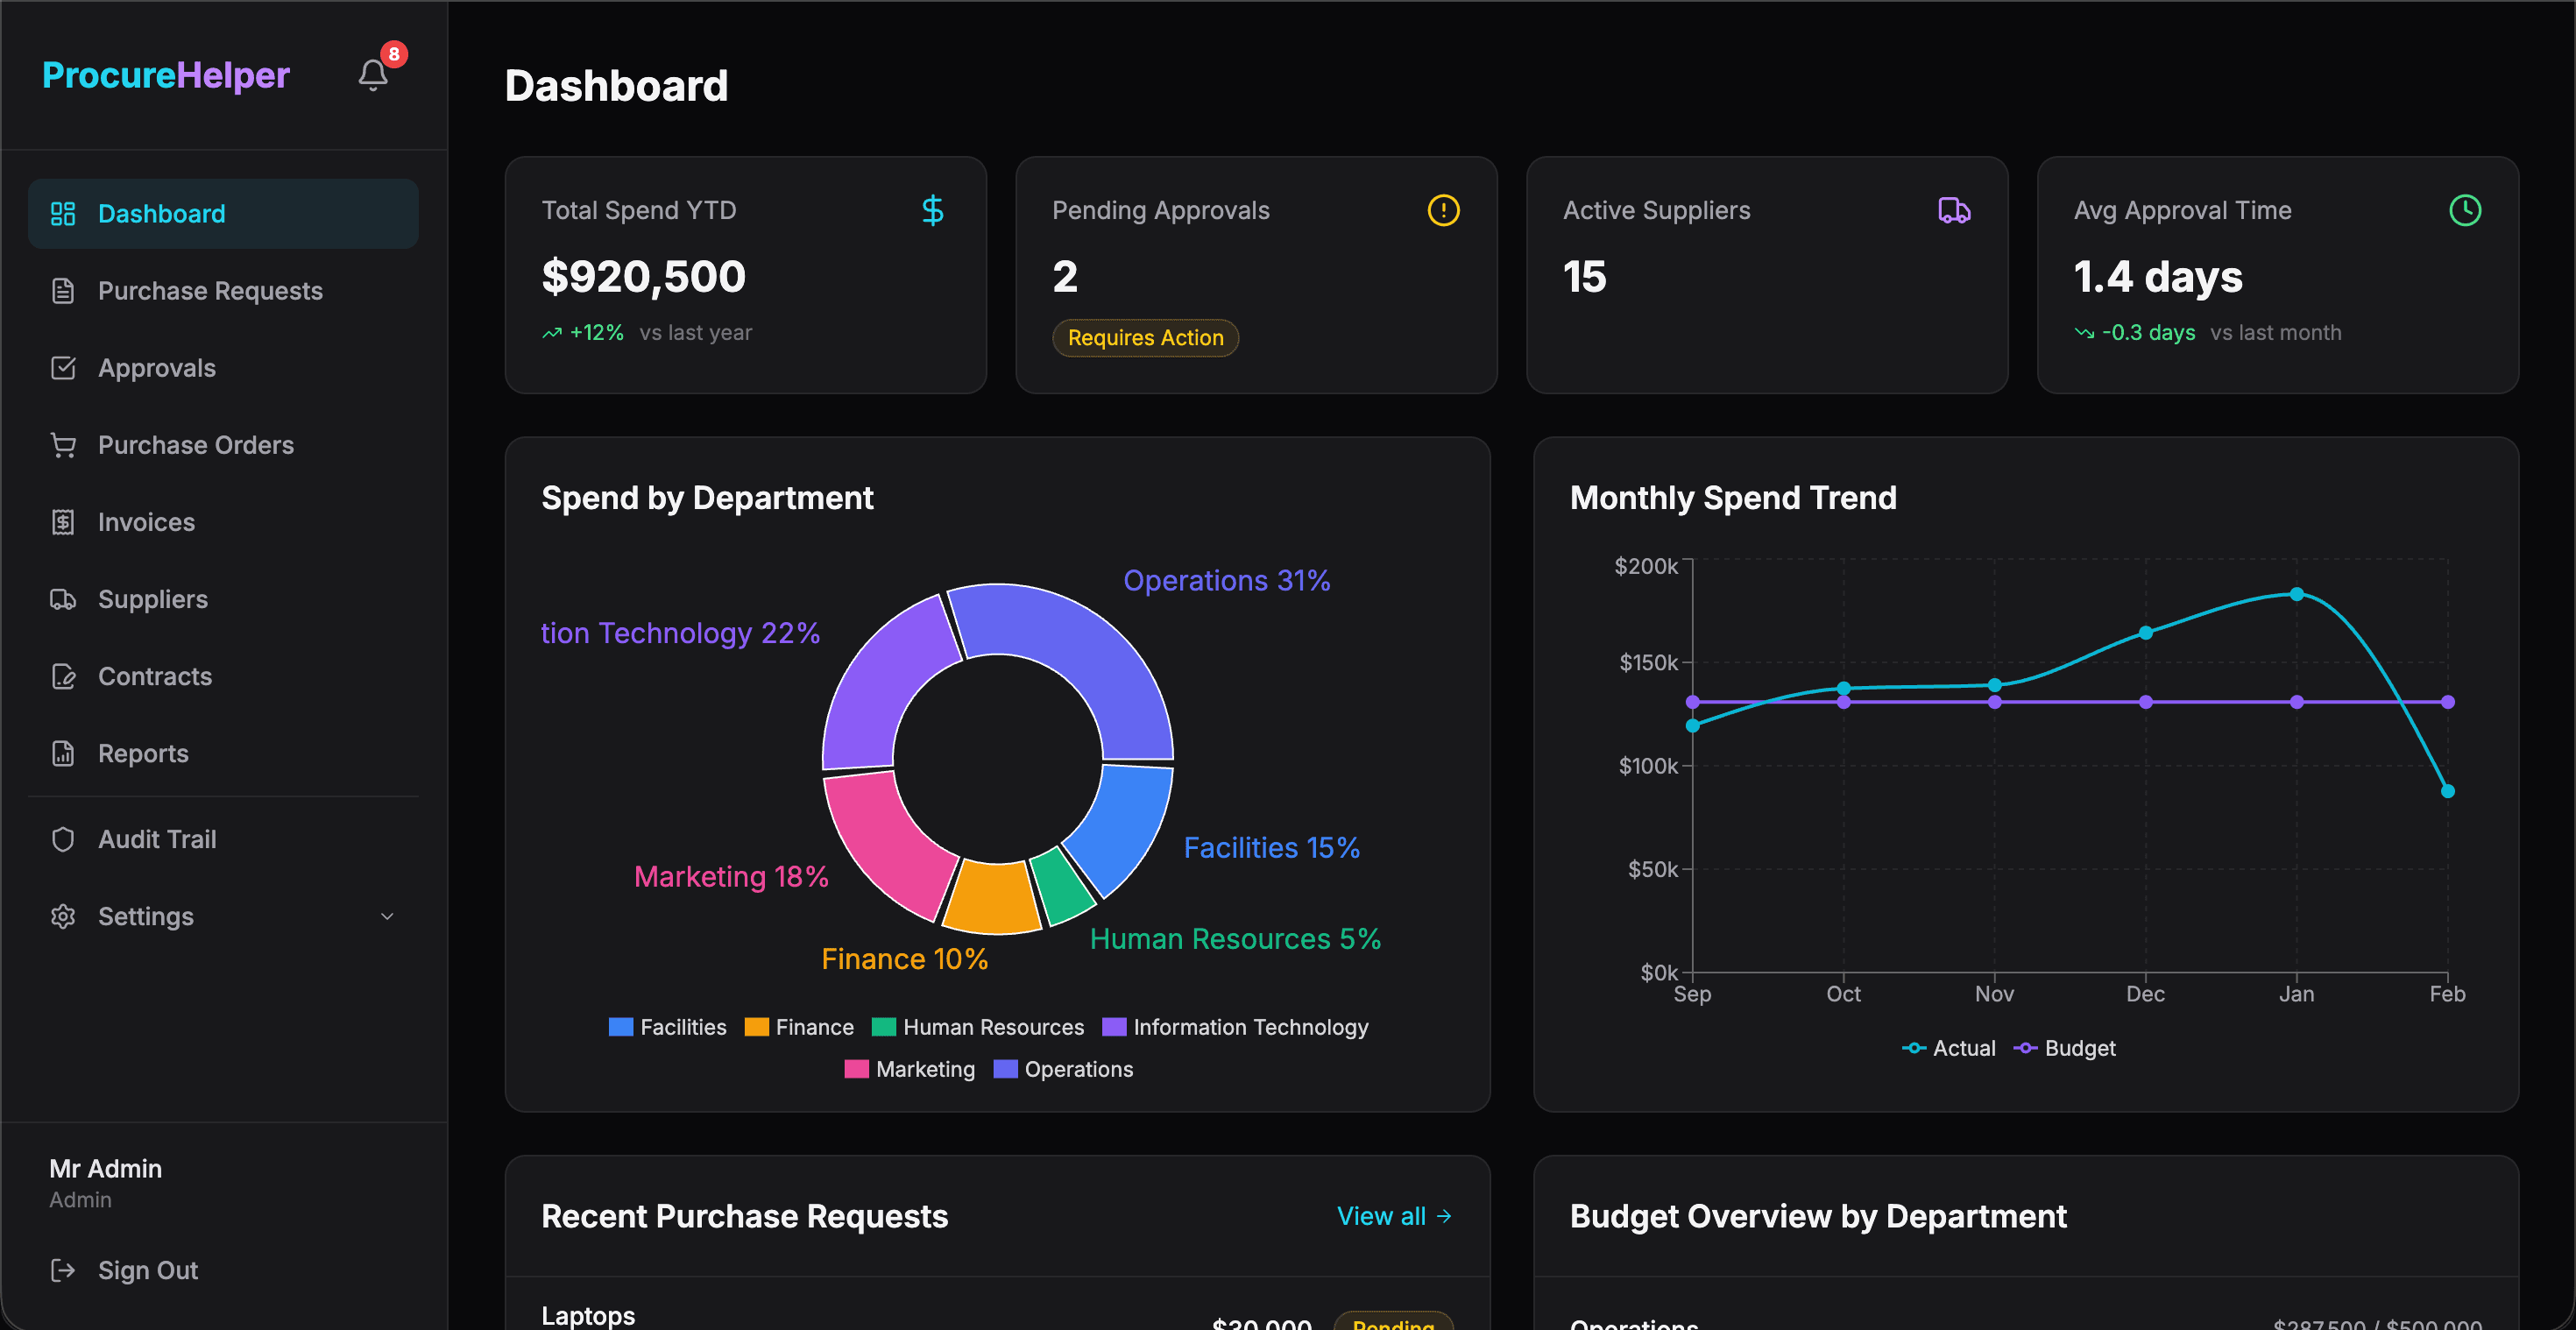Expand the Settings menu chevron

click(387, 916)
